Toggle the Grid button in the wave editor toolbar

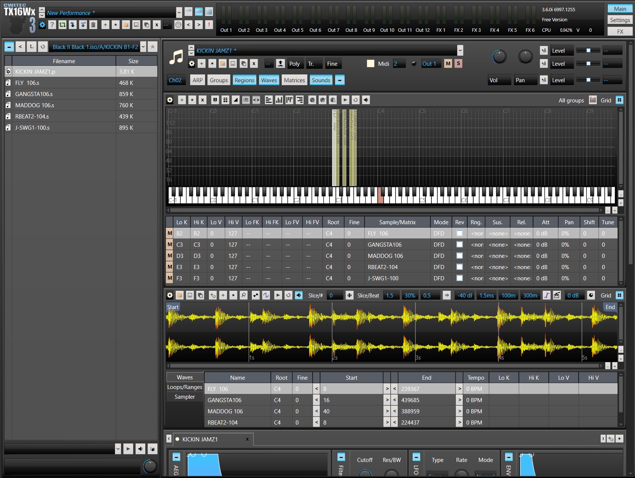(x=619, y=295)
